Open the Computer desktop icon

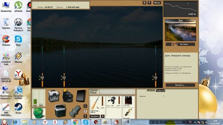[6, 6]
